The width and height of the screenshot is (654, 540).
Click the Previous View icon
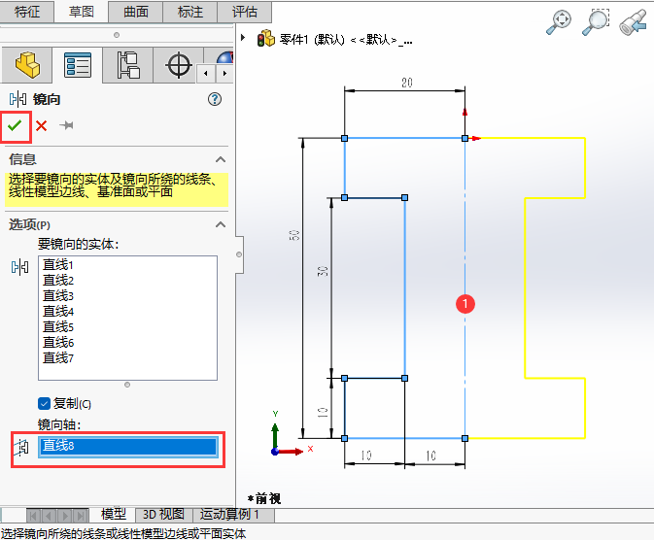pyautogui.click(x=633, y=22)
